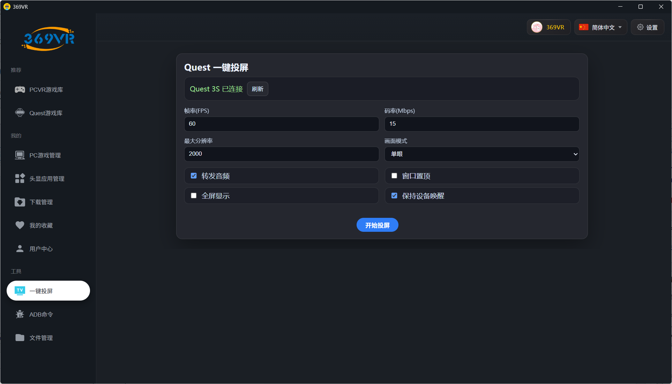Screen dimensions: 672x384
Task: Uncheck 保持设备唤醒
Action: [x=394, y=195]
